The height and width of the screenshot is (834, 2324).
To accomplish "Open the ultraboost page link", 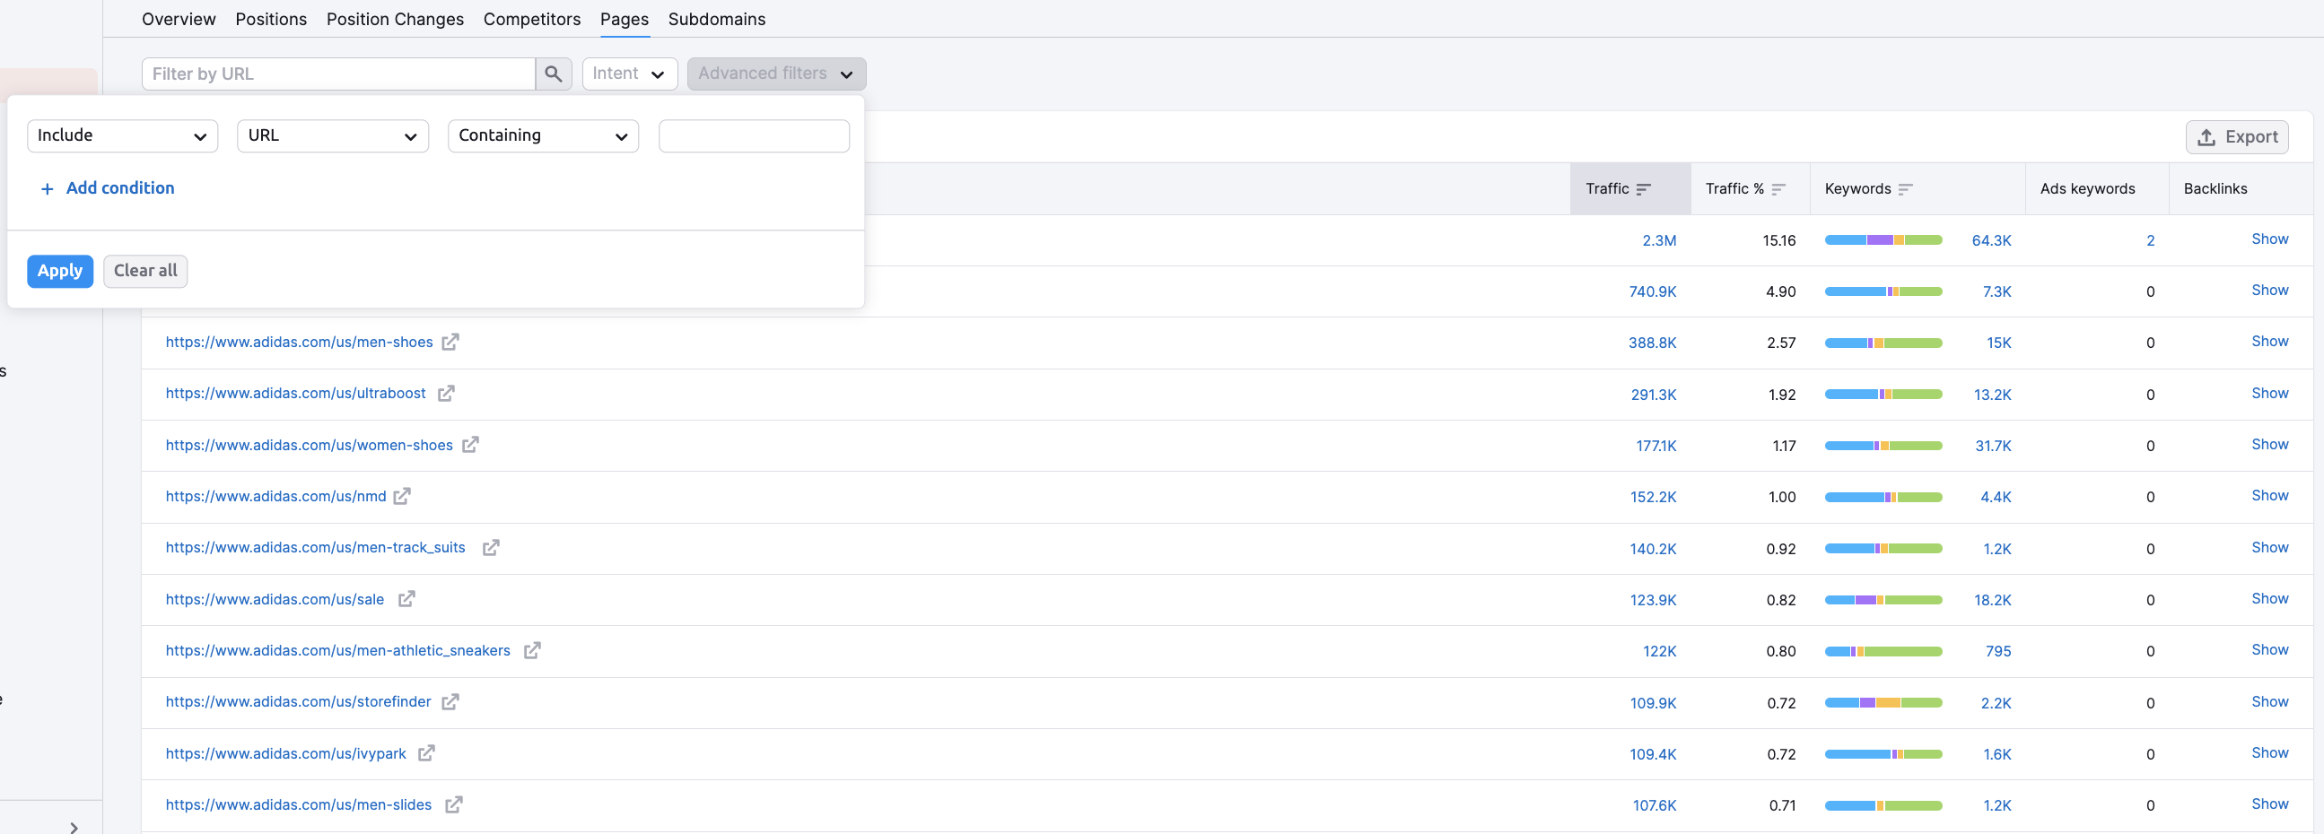I will click(x=296, y=394).
